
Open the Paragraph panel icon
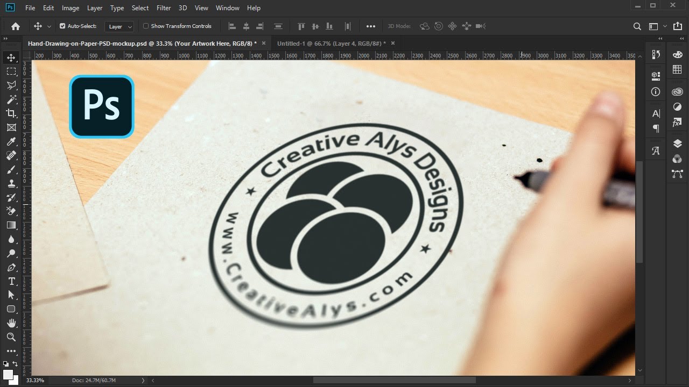tap(656, 128)
